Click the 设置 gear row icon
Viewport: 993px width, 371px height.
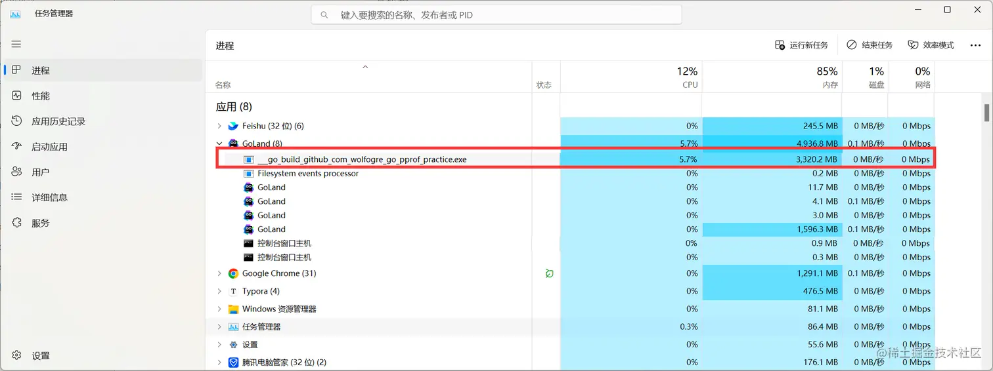pos(233,344)
